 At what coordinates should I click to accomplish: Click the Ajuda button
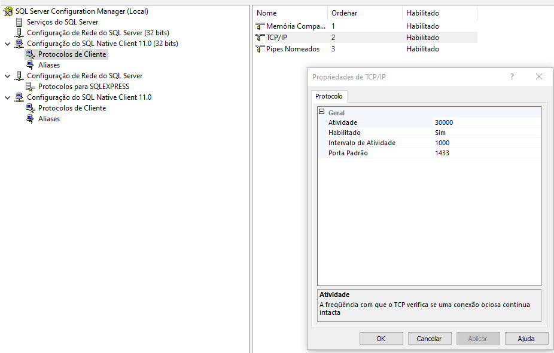[x=526, y=339]
